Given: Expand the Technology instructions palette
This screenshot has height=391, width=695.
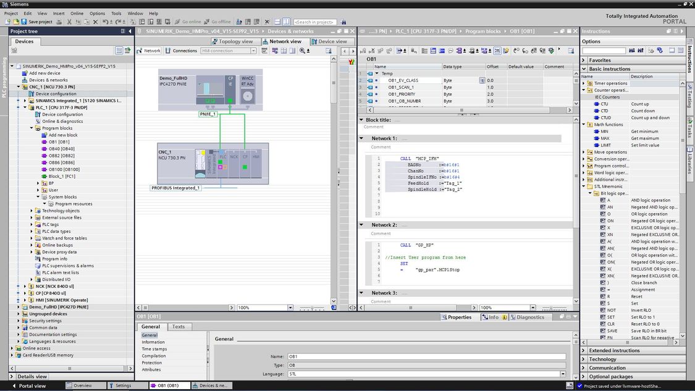Looking at the screenshot, I should click(584, 359).
